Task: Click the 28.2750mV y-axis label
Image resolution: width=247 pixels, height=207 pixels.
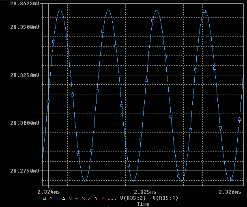Action: tap(25, 171)
